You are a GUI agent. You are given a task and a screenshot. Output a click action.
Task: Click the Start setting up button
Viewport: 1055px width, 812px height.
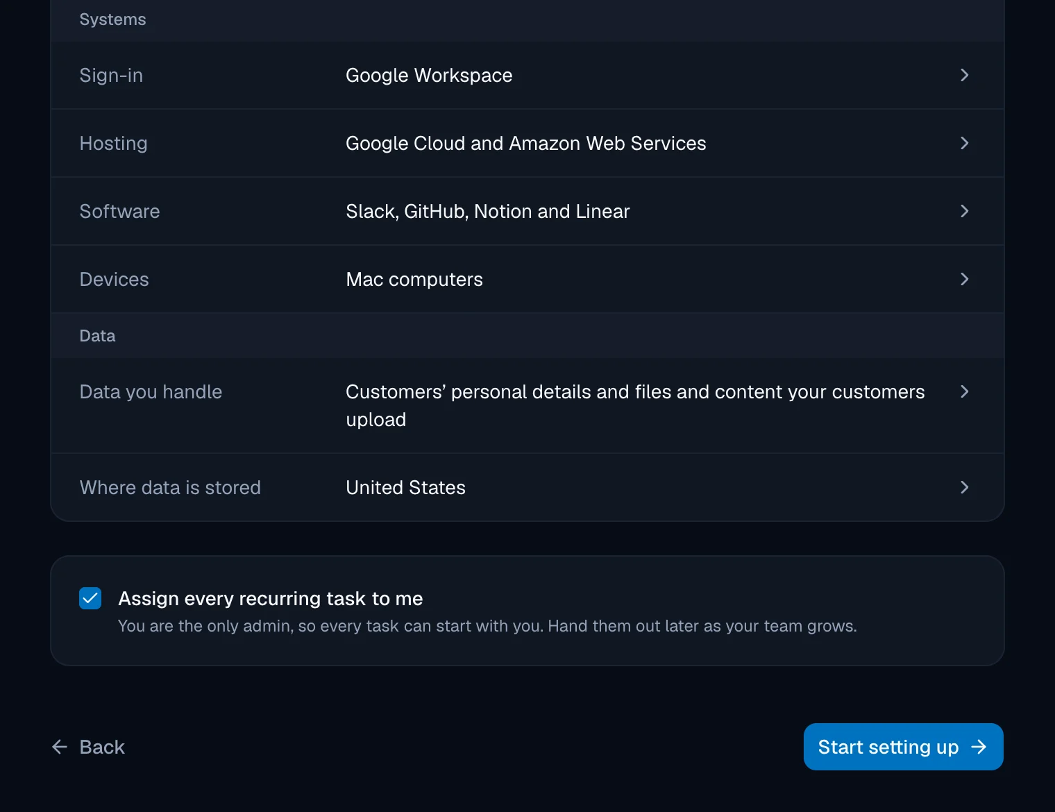tap(903, 747)
